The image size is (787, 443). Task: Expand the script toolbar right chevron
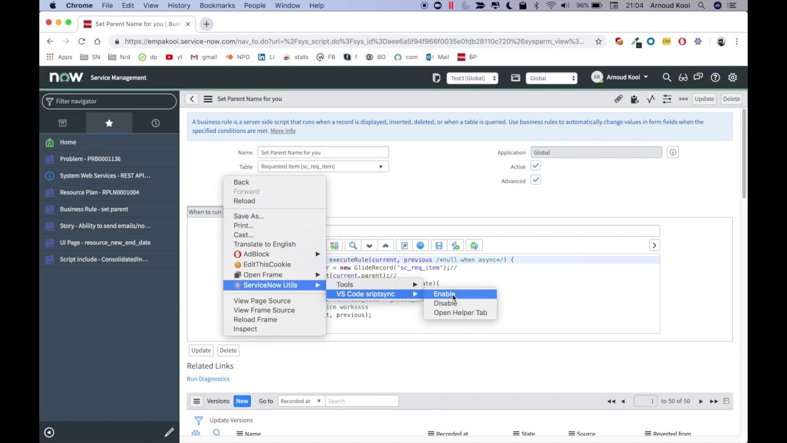(654, 245)
